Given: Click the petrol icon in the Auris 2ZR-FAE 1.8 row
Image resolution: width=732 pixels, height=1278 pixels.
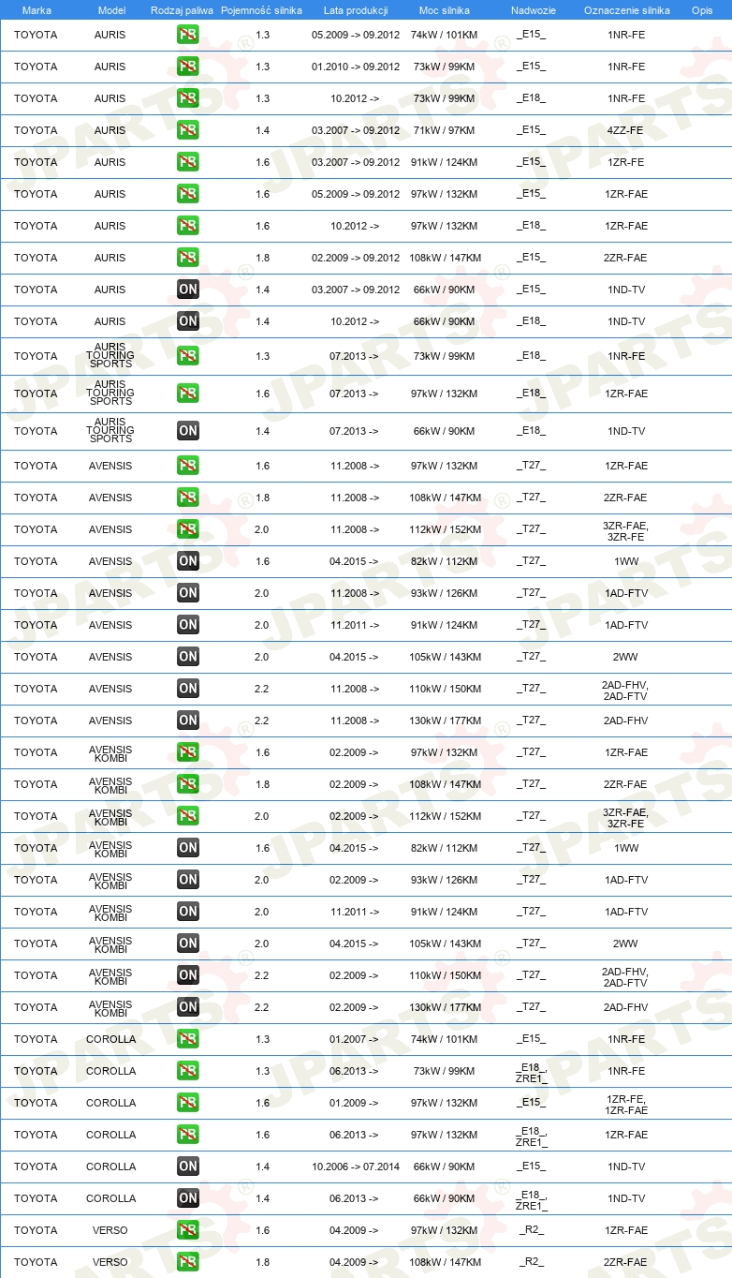Looking at the screenshot, I should (188, 258).
